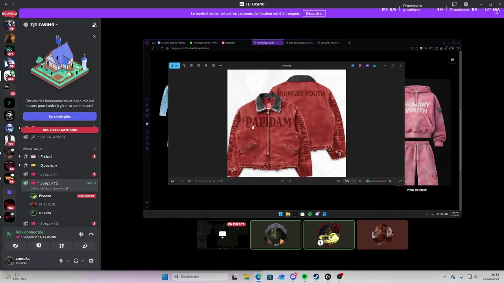Toggle noise suppression waveform icon
Image resolution: width=504 pixels, height=283 pixels.
(82, 234)
